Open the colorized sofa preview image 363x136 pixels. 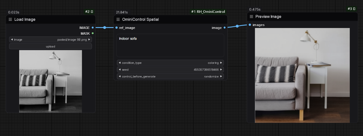[x=302, y=75]
